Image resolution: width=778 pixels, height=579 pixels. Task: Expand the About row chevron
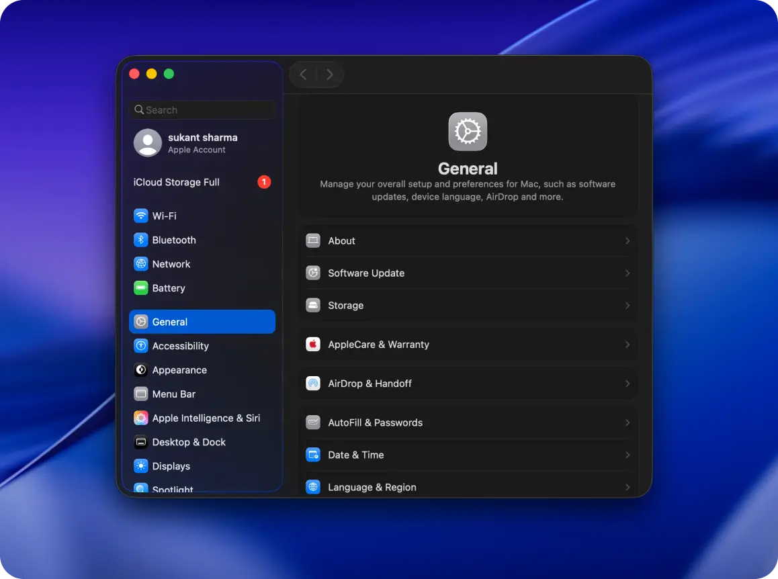click(x=628, y=240)
